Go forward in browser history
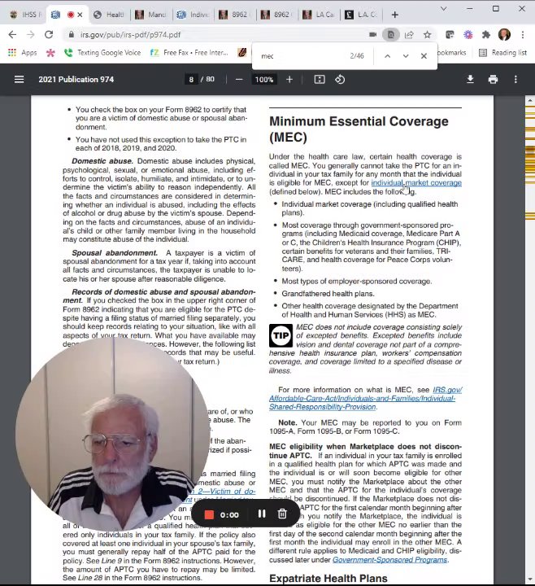Image resolution: width=535 pixels, height=586 pixels. click(x=31, y=35)
